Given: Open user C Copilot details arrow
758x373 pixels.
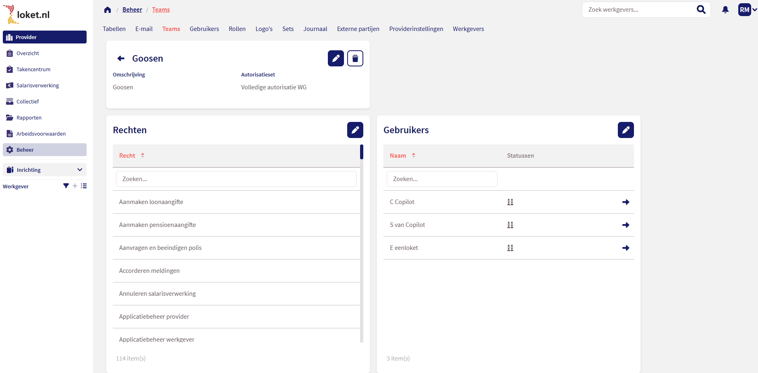Looking at the screenshot, I should [x=625, y=202].
